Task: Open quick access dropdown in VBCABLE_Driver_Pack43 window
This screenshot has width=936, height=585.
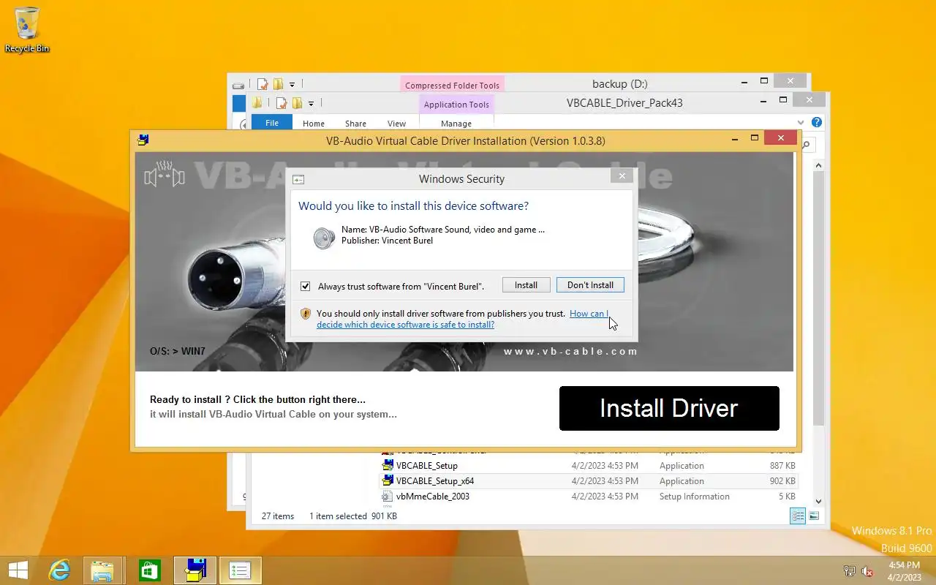Action: pos(311,104)
